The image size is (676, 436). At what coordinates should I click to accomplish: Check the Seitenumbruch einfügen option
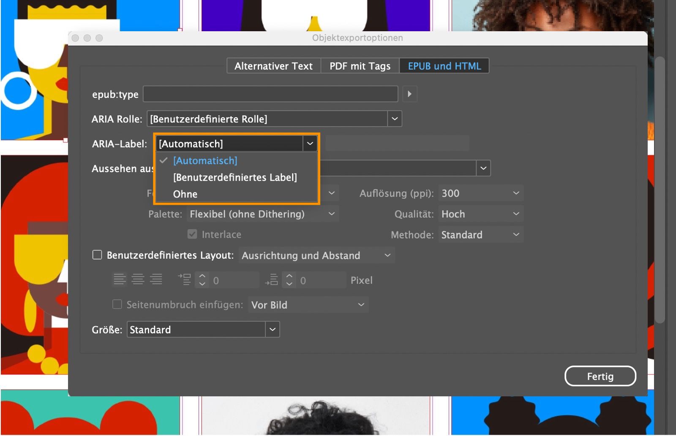tap(117, 304)
